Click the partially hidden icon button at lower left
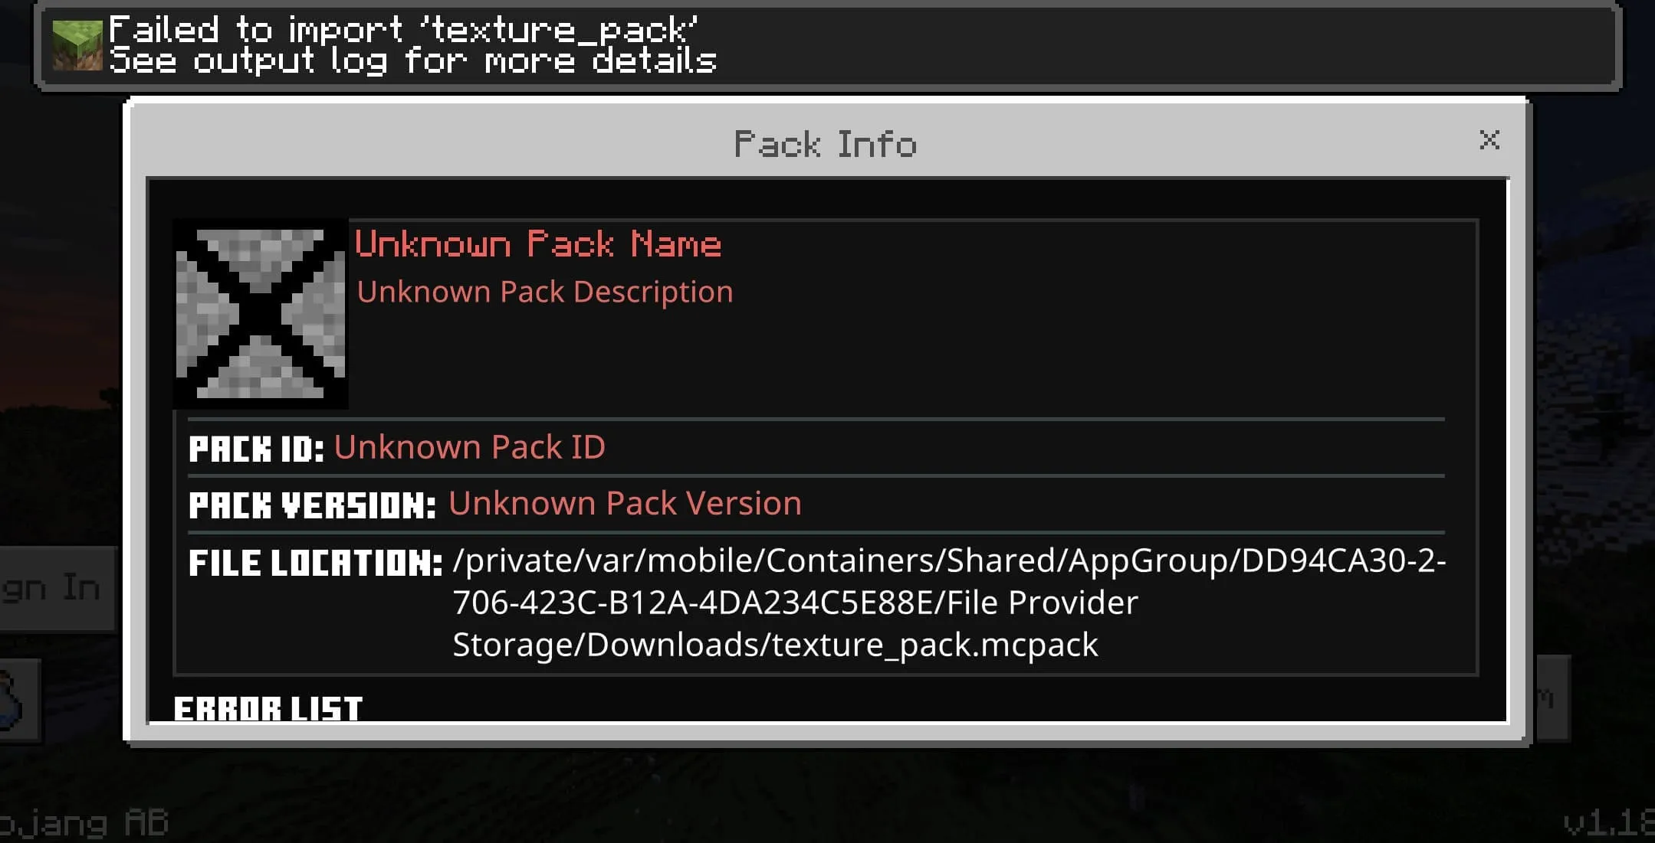Viewport: 1655px width, 843px height. click(x=19, y=700)
